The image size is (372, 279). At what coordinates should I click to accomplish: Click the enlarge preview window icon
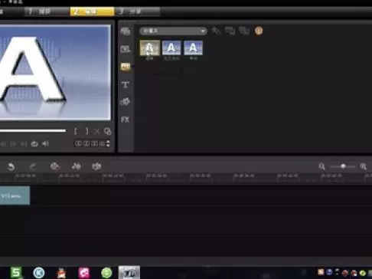pyautogui.click(x=108, y=131)
